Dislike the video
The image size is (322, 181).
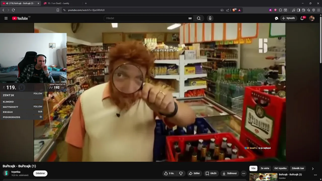[181, 173]
